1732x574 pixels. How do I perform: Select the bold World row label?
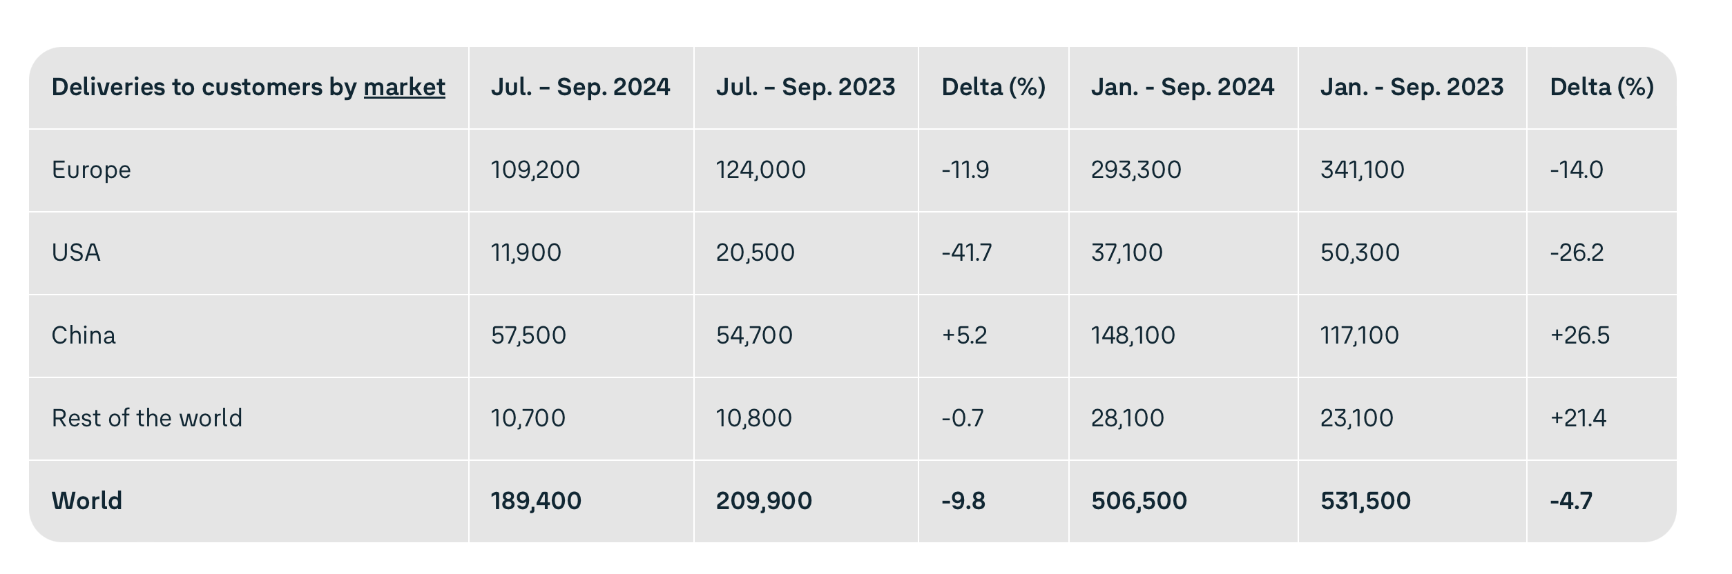(x=87, y=501)
